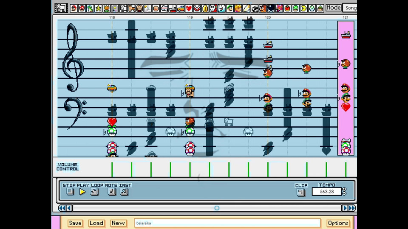Select the Game Boy instrument icon
This screenshot has width=408, height=229.
[x=115, y=8]
